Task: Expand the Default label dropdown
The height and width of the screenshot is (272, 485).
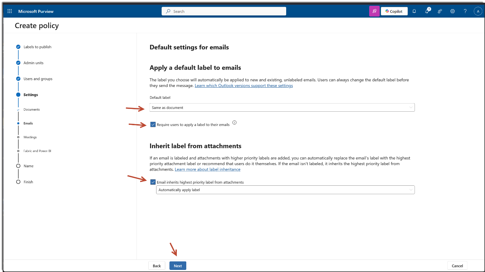Action: point(282,108)
